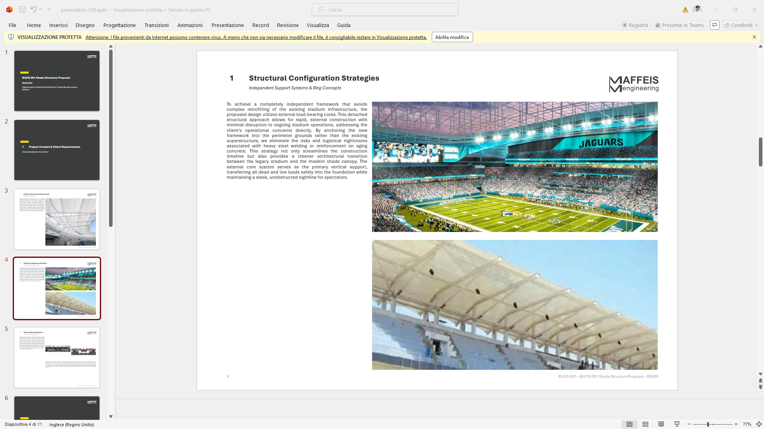Open the Disegno tab

tap(85, 25)
